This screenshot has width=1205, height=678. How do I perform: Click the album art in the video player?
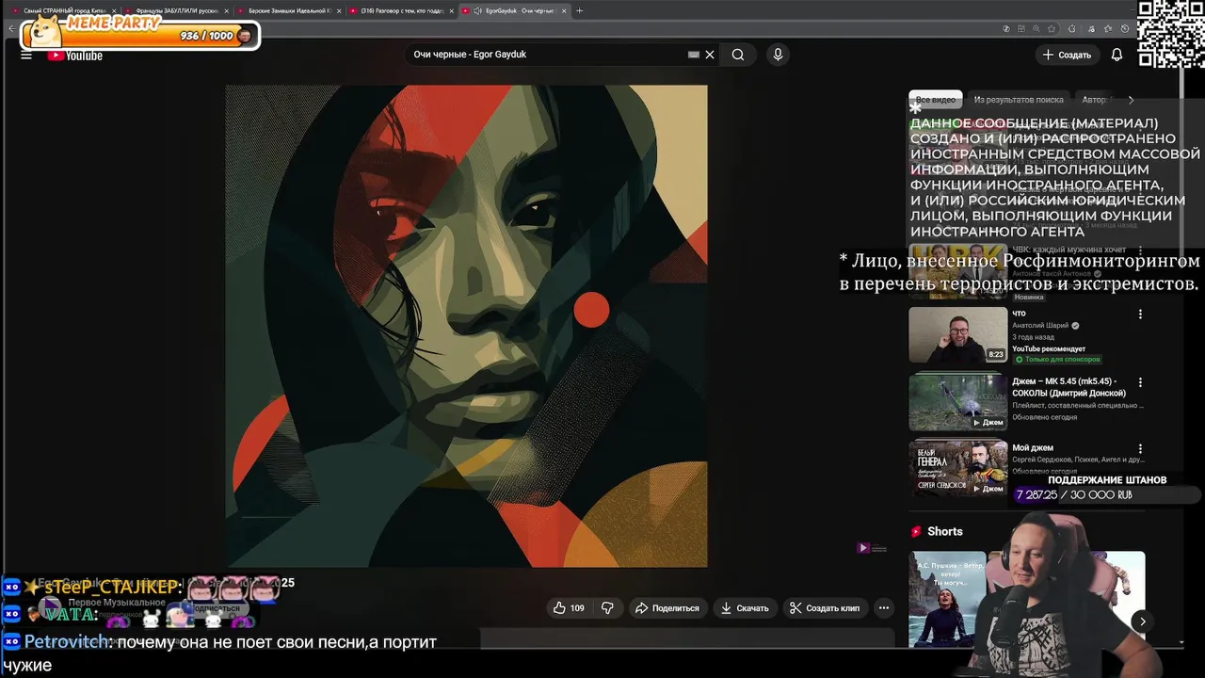(x=466, y=326)
